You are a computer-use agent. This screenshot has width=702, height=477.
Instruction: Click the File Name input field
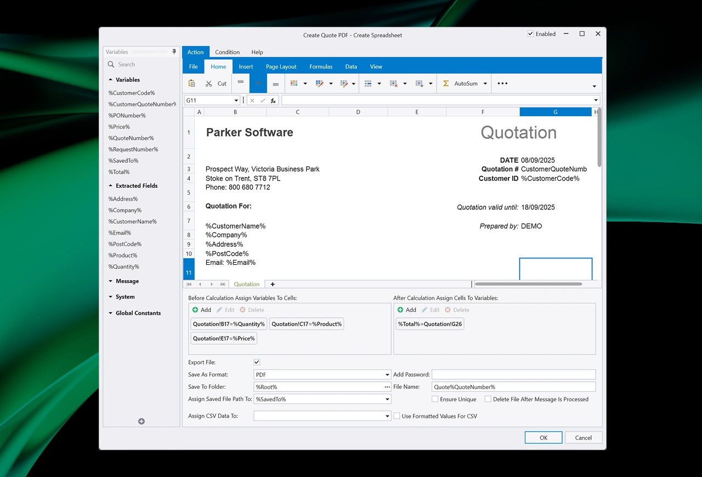click(513, 387)
